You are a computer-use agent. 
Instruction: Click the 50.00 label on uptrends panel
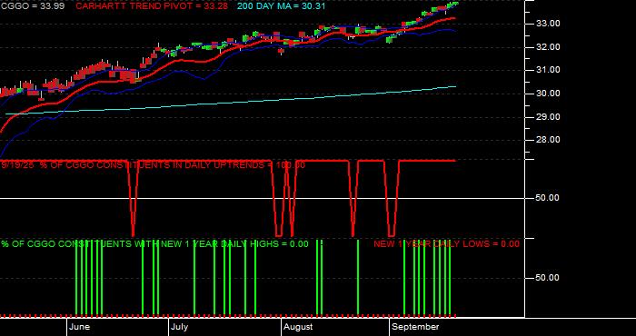548,198
